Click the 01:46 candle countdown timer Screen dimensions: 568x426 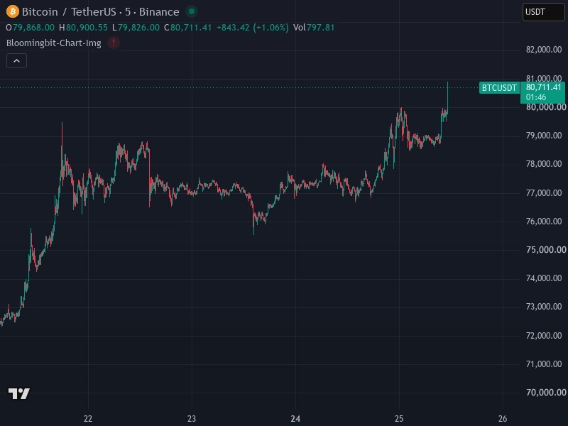point(536,97)
